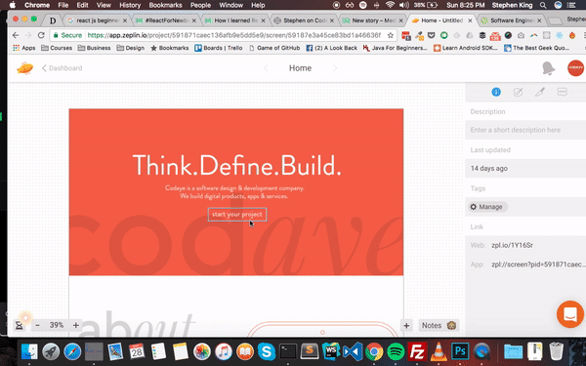Open the Gmail checker extension icon
The image size is (586, 366).
pyautogui.click(x=495, y=36)
